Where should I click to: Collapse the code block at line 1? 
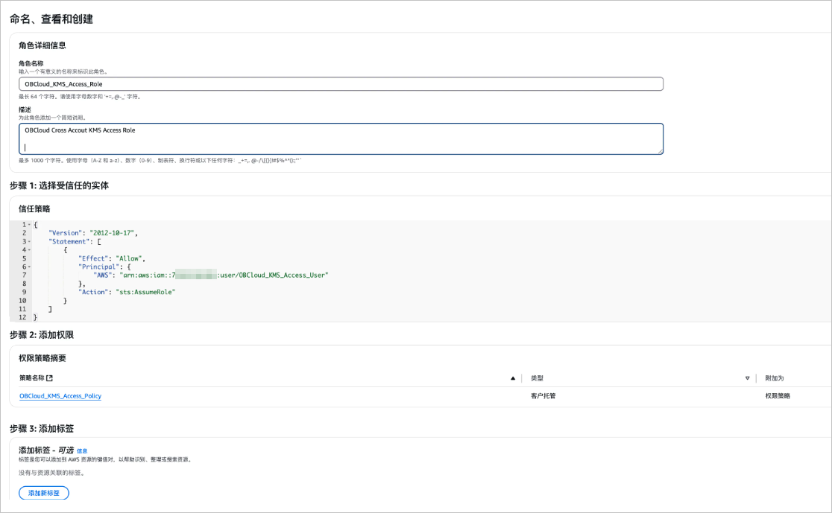pyautogui.click(x=29, y=225)
